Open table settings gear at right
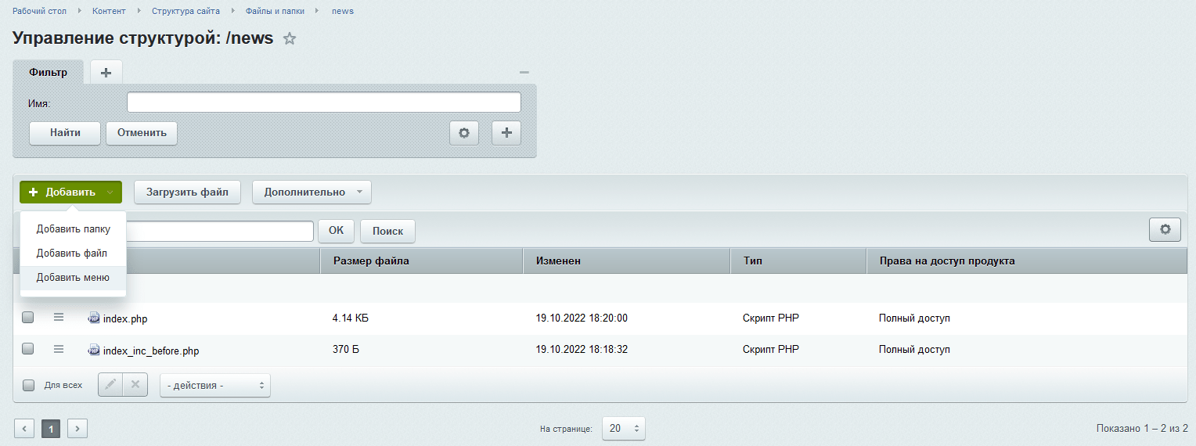Viewport: 1196px width, 446px height. pyautogui.click(x=1165, y=229)
